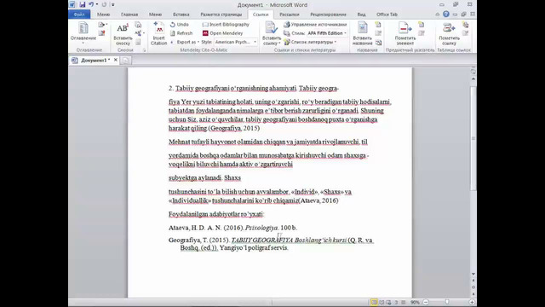Switch to the Вставка ribbon tab
Screen dimensions: 545x307
tap(181, 14)
